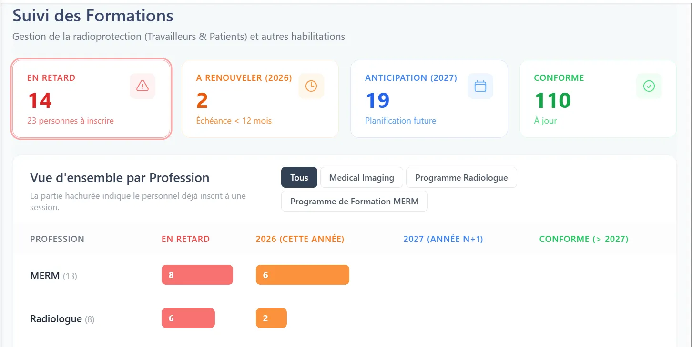The width and height of the screenshot is (692, 347).
Task: Click the calendar icon in Anticipation card
Action: [480, 86]
